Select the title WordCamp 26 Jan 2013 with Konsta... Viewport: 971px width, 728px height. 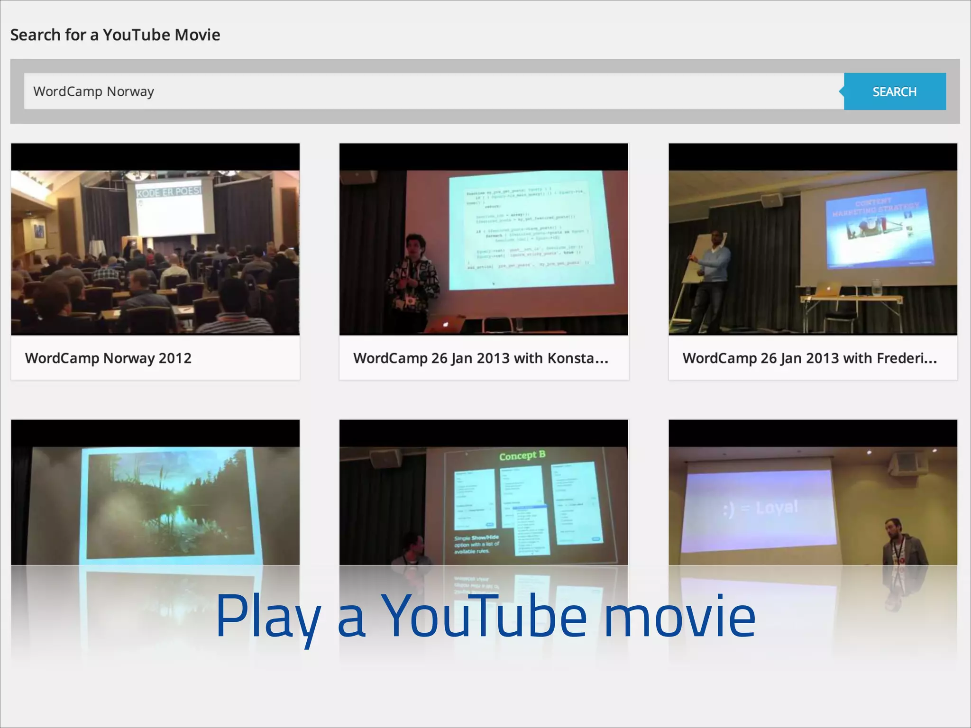[480, 358]
